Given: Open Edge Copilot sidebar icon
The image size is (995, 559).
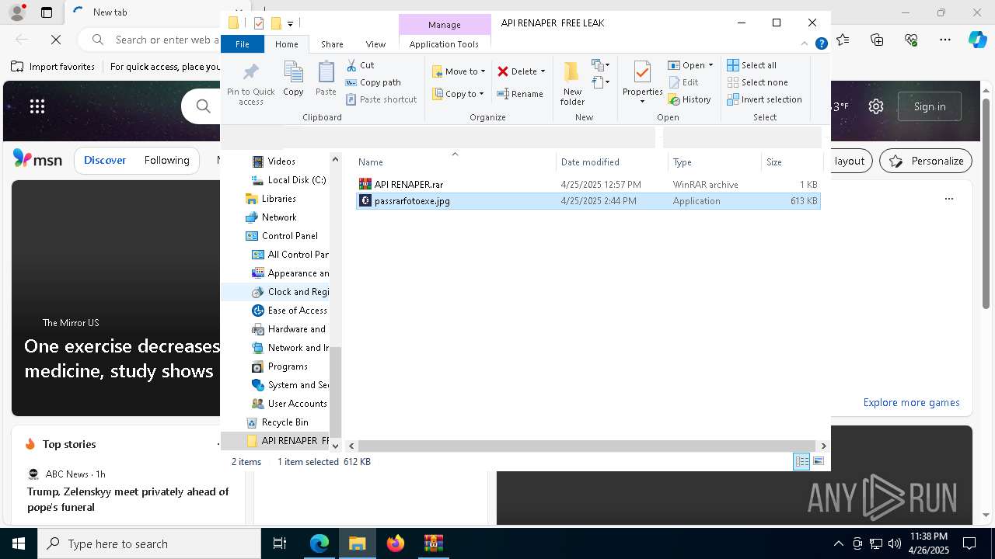Looking at the screenshot, I should click(977, 39).
